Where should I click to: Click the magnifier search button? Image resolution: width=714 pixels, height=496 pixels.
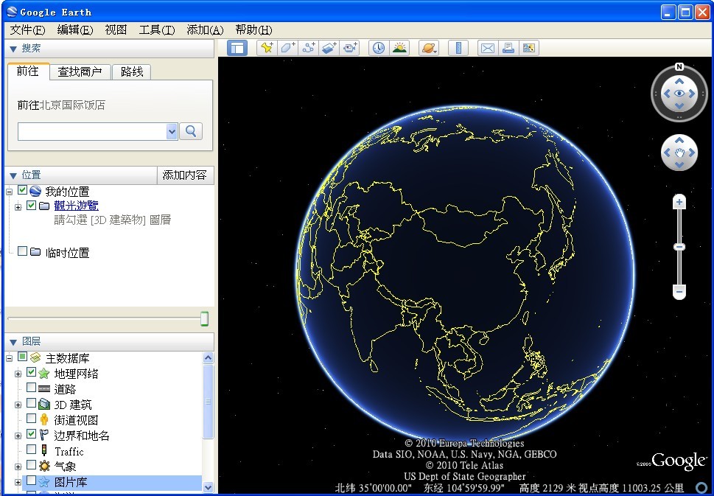pyautogui.click(x=191, y=131)
